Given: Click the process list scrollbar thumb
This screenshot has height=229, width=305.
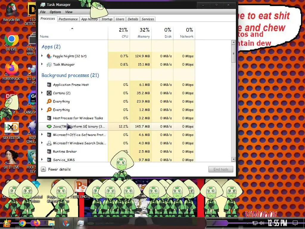Looking at the screenshot, I should click(x=234, y=54).
